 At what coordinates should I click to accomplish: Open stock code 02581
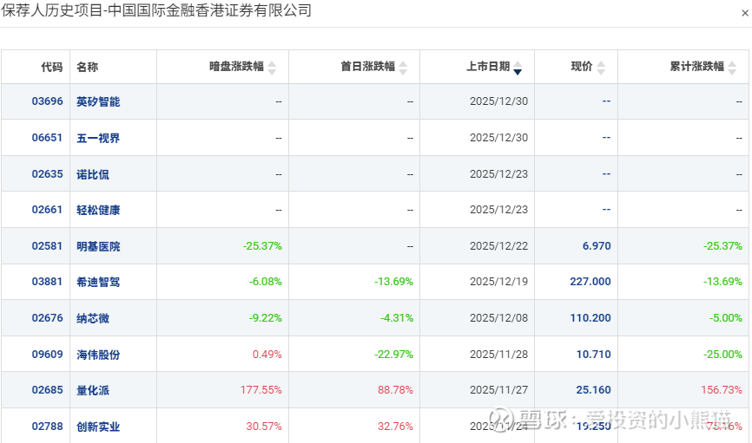48,246
